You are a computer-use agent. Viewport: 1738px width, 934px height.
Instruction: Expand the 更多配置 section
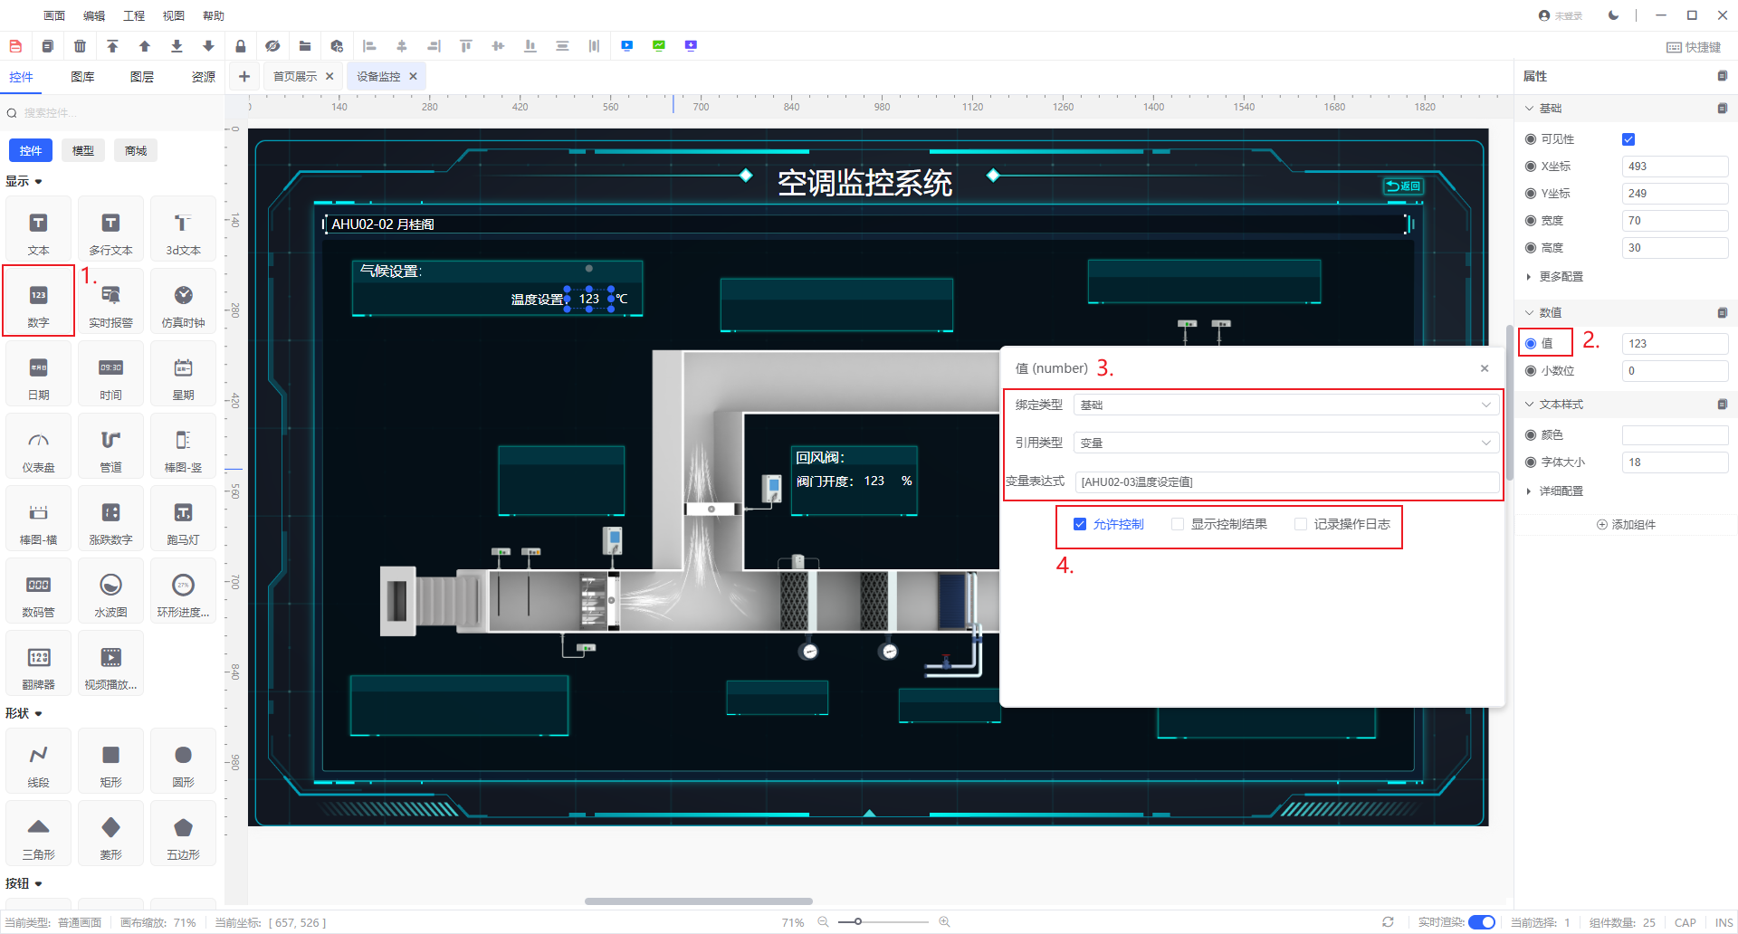[1561, 277]
